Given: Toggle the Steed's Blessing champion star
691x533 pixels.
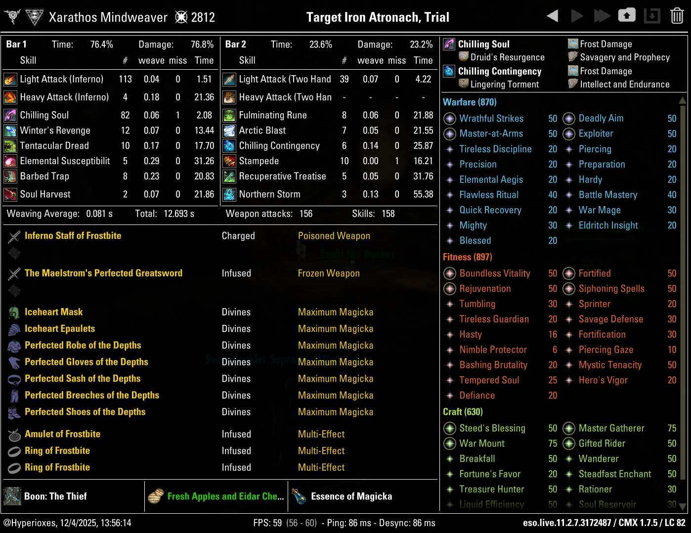Looking at the screenshot, I should coord(449,428).
